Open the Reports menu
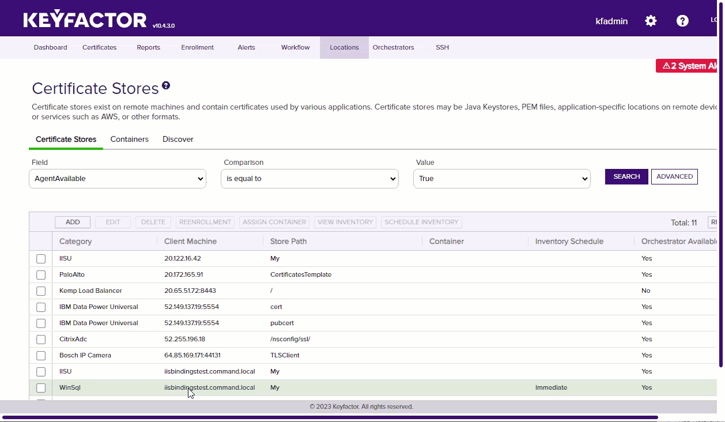Image resolution: width=725 pixels, height=422 pixels. 149,47
